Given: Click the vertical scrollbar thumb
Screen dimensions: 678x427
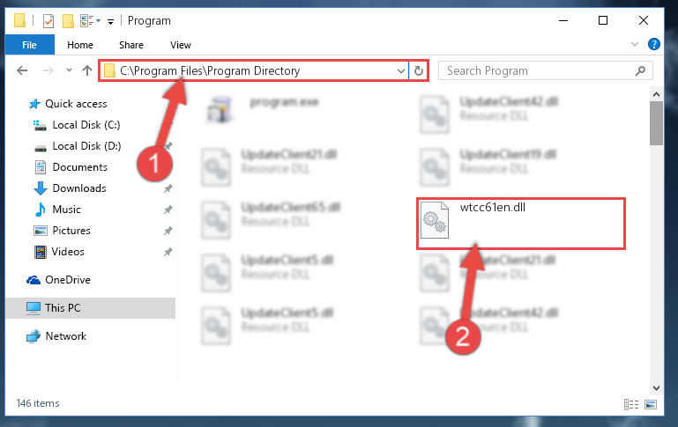Looking at the screenshot, I should click(656, 123).
